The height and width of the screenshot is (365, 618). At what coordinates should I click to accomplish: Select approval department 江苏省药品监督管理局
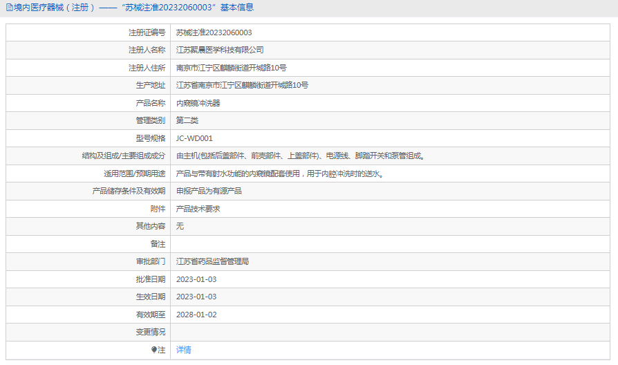click(212, 261)
